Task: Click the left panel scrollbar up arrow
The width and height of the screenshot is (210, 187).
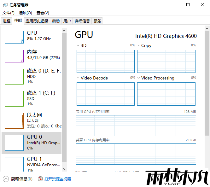Action: [x=64, y=31]
